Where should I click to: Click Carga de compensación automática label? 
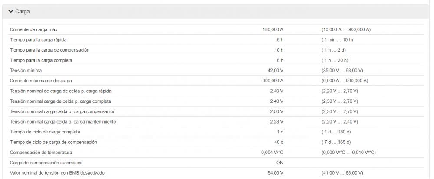46,163
